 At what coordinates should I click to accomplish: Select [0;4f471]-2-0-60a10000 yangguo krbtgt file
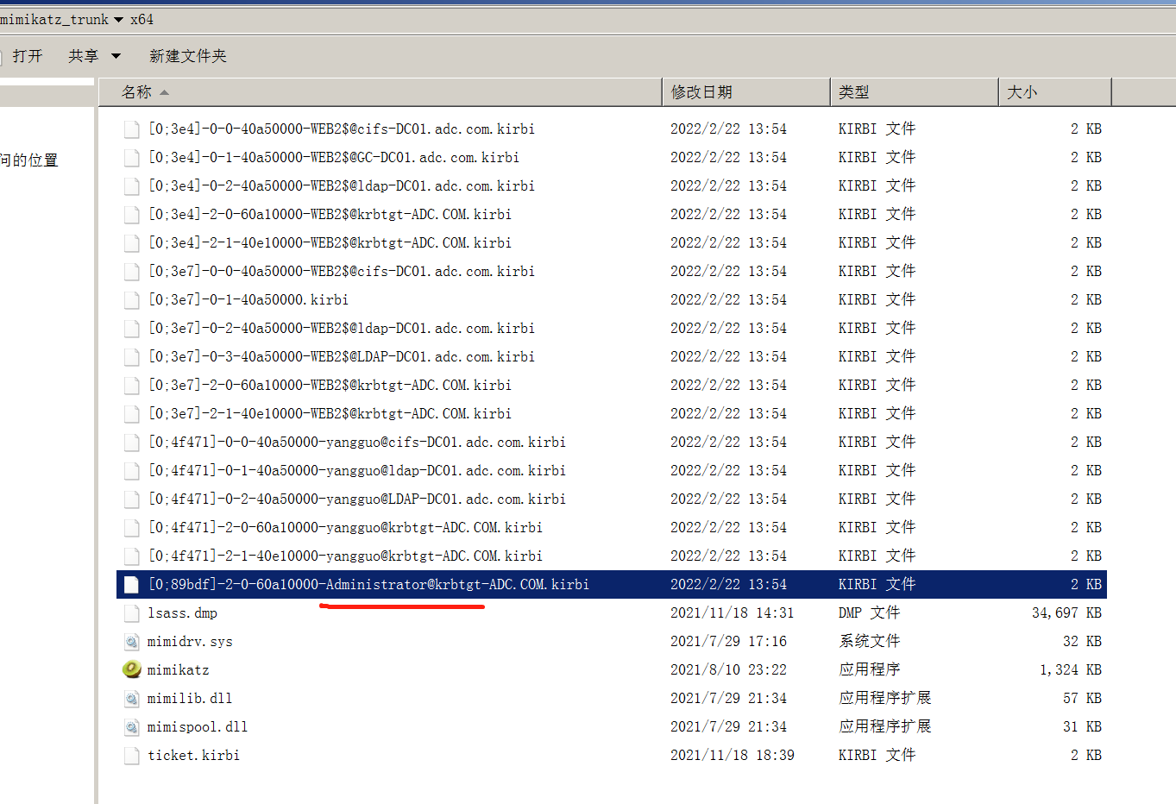(345, 527)
